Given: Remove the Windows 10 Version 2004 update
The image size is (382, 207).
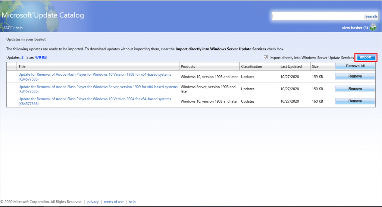Looking at the screenshot, I should (355, 101).
